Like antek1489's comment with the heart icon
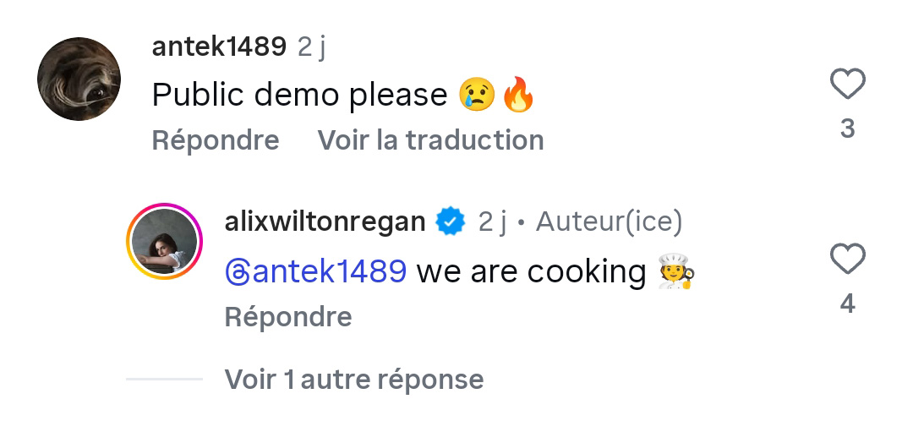 (x=847, y=85)
